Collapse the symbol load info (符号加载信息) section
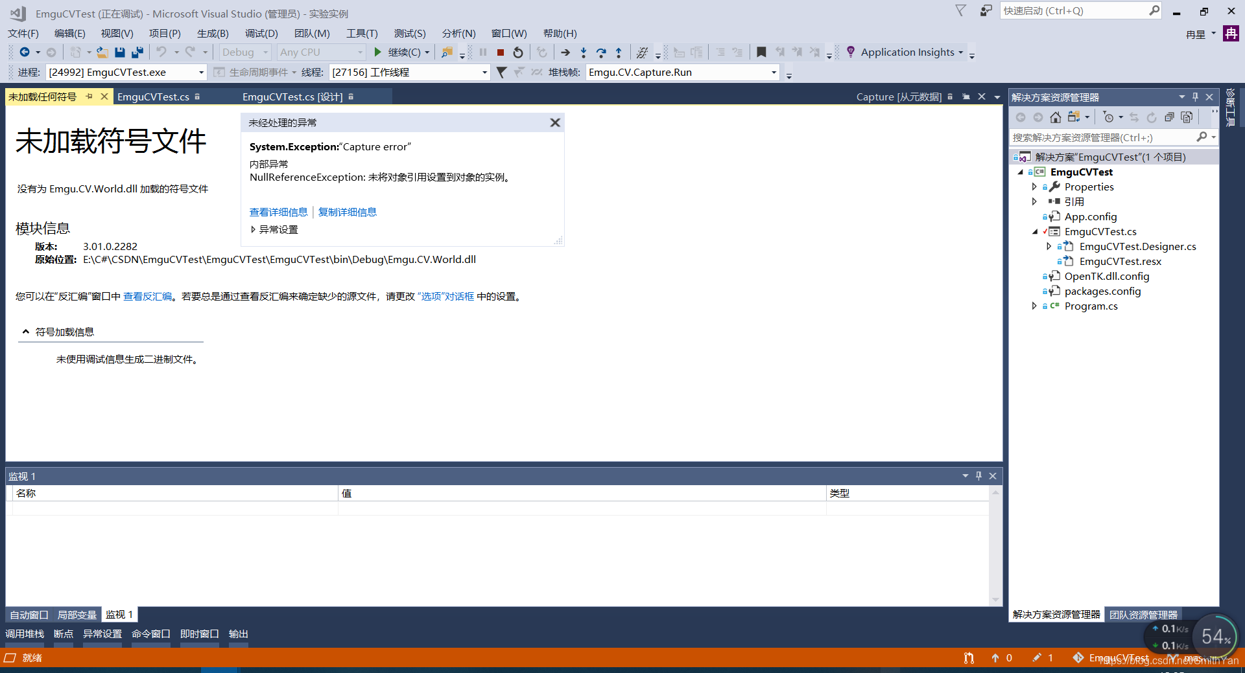Viewport: 1245px width, 673px height. [x=26, y=332]
